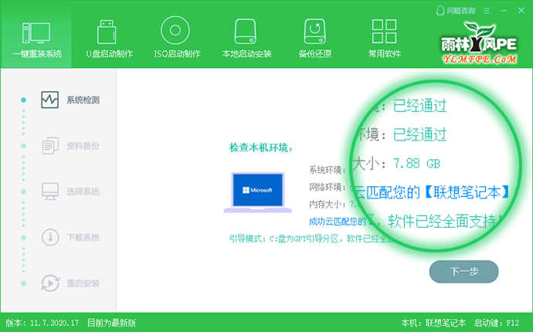Click the 启动键：F12 status text
533x332 pixels.
pos(497,323)
